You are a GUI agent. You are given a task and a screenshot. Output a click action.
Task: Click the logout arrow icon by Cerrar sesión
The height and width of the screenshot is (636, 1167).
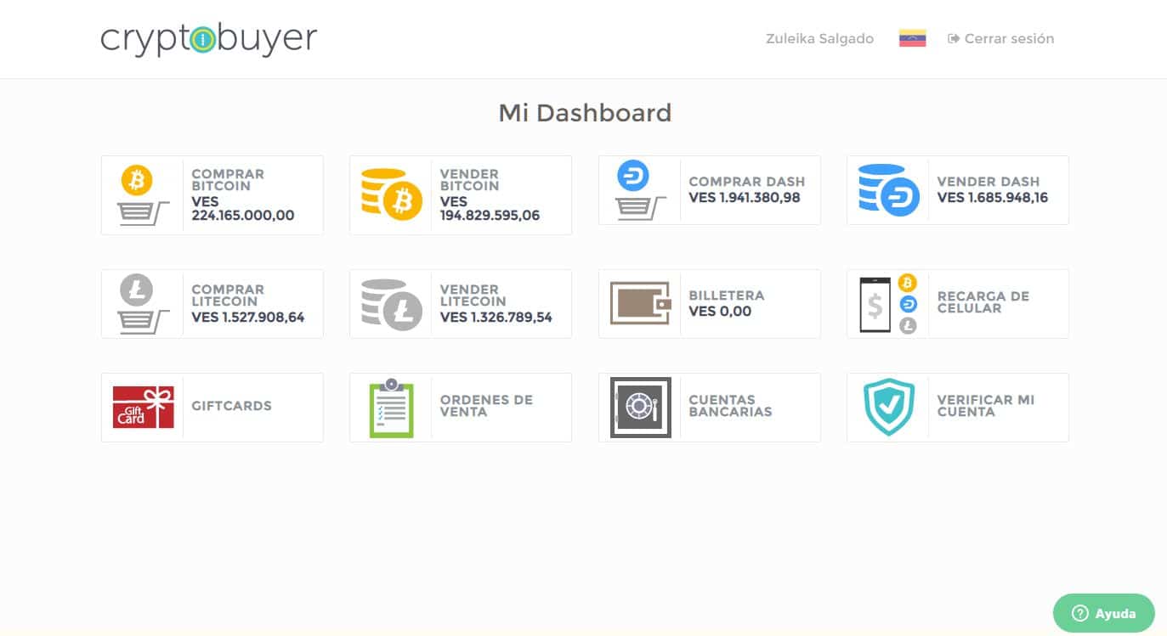click(954, 38)
